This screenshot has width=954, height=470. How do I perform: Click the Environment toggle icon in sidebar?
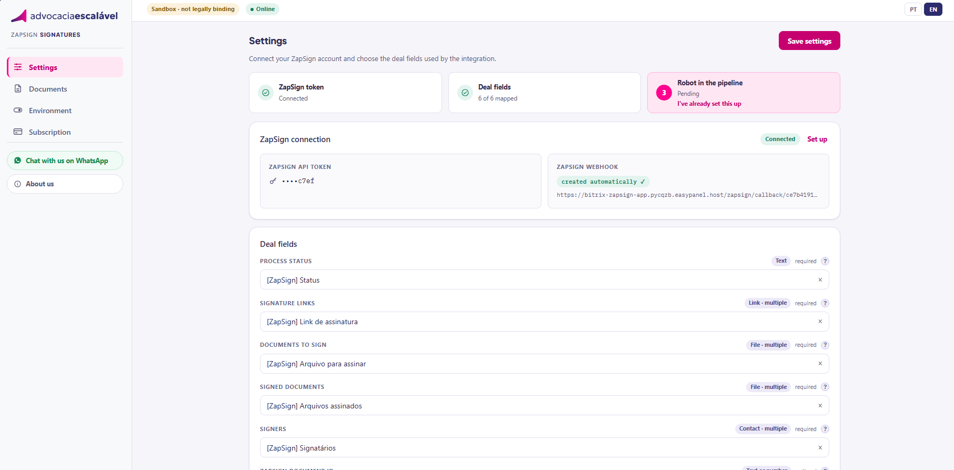18,111
